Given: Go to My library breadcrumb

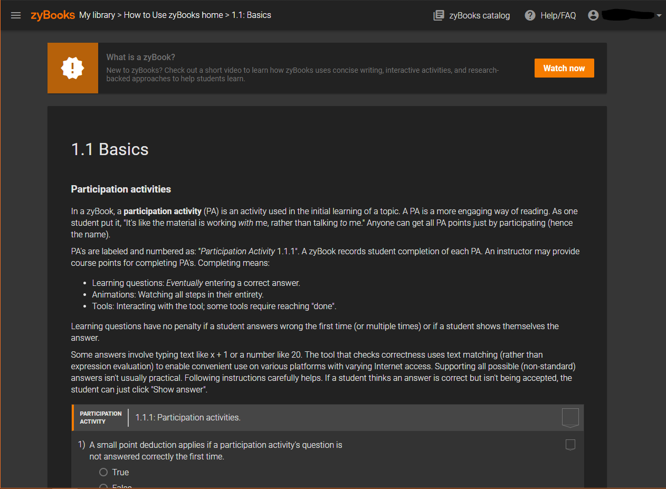Looking at the screenshot, I should pyautogui.click(x=97, y=15).
